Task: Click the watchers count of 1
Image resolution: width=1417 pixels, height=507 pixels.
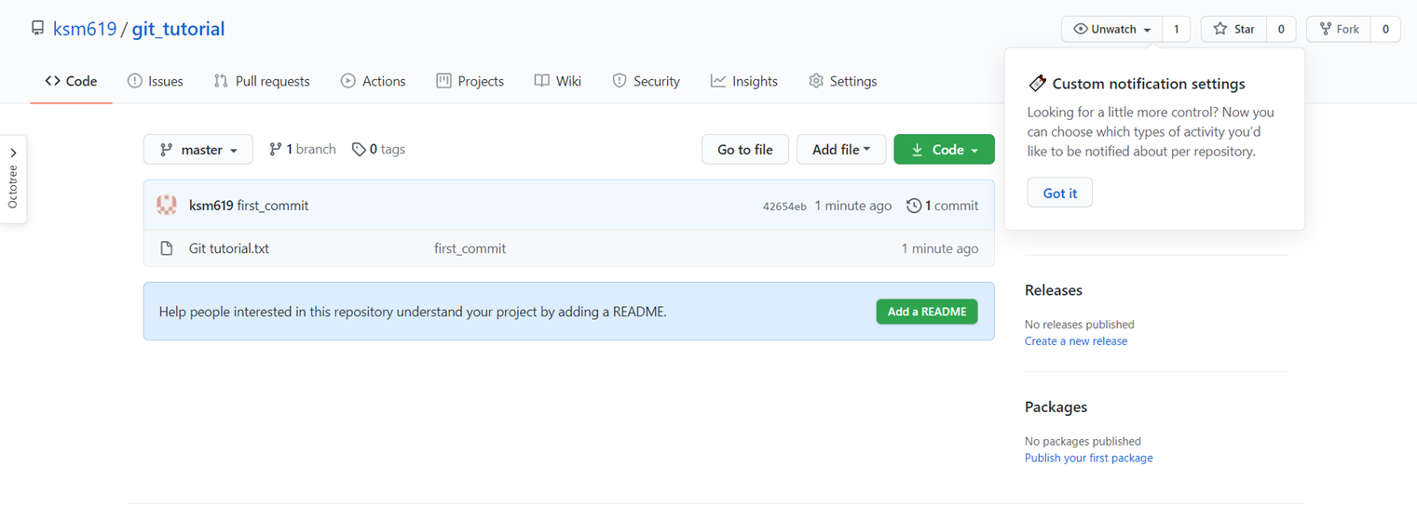Action: (x=1176, y=29)
